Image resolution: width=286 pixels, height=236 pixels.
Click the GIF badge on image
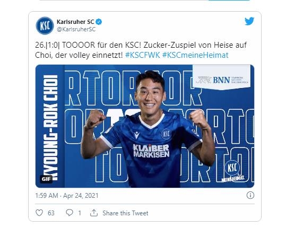(46, 179)
